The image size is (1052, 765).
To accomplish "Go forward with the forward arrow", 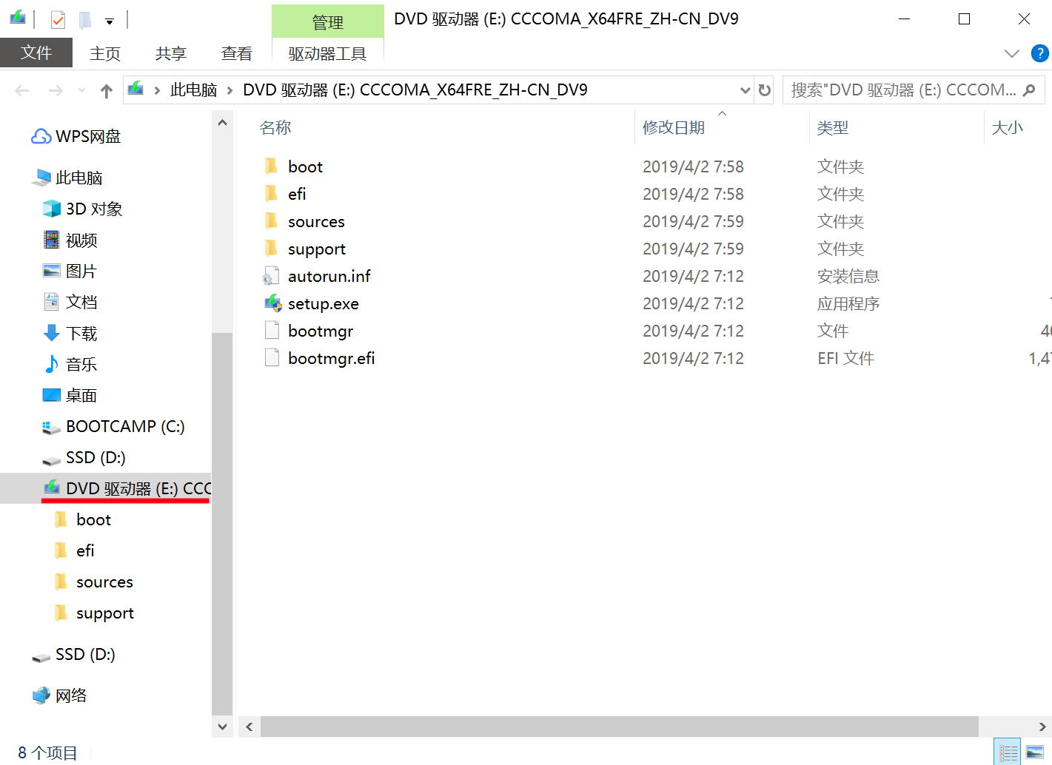I will pos(56,90).
